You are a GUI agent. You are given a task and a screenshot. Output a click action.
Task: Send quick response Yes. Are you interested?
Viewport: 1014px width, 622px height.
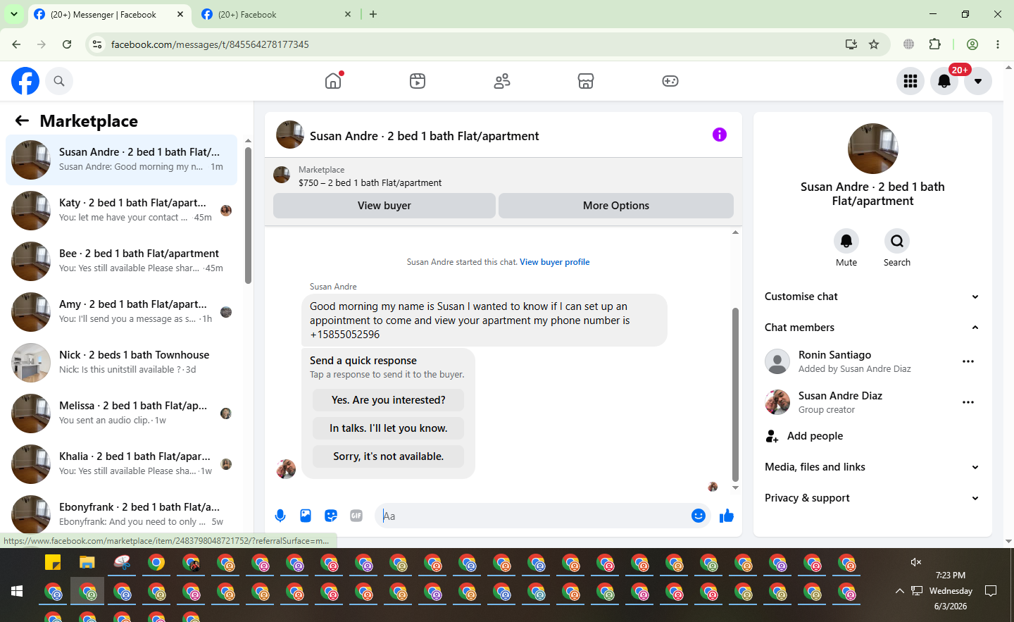[x=389, y=400]
